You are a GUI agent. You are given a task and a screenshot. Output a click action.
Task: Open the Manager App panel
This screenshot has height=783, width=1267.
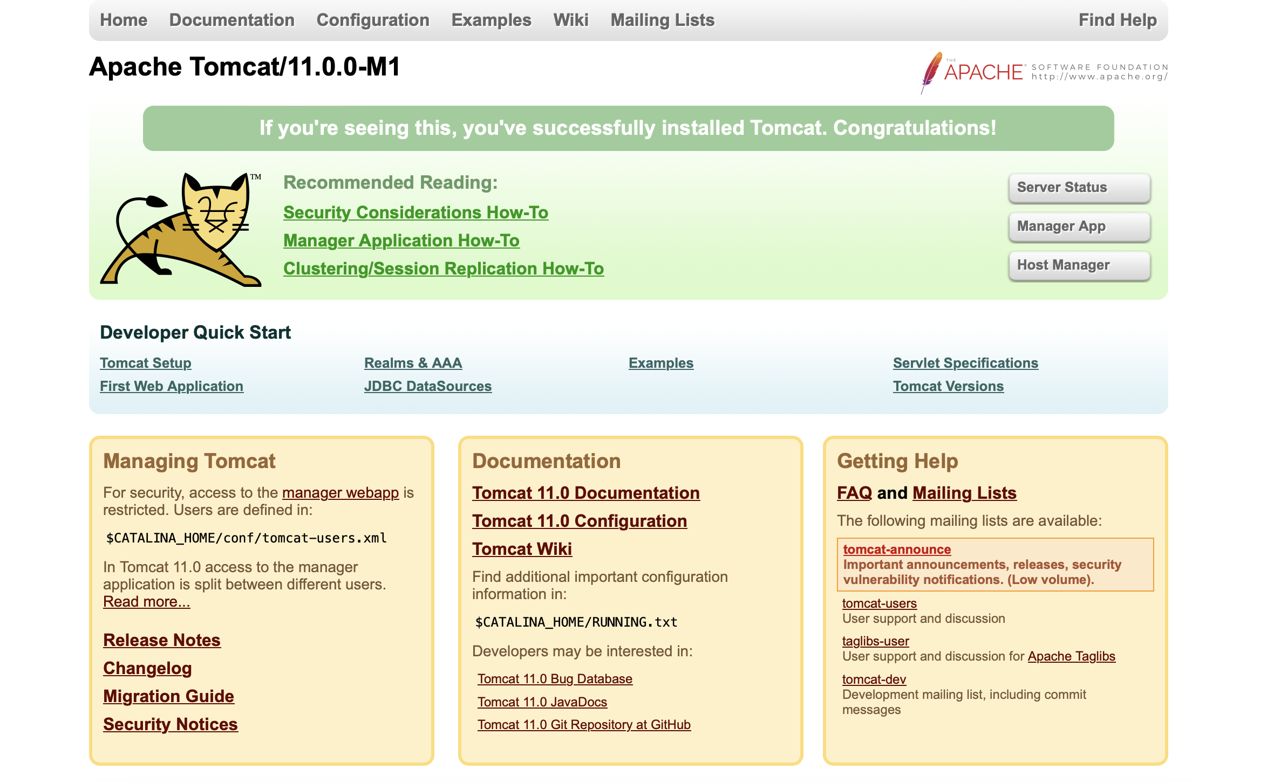tap(1079, 226)
